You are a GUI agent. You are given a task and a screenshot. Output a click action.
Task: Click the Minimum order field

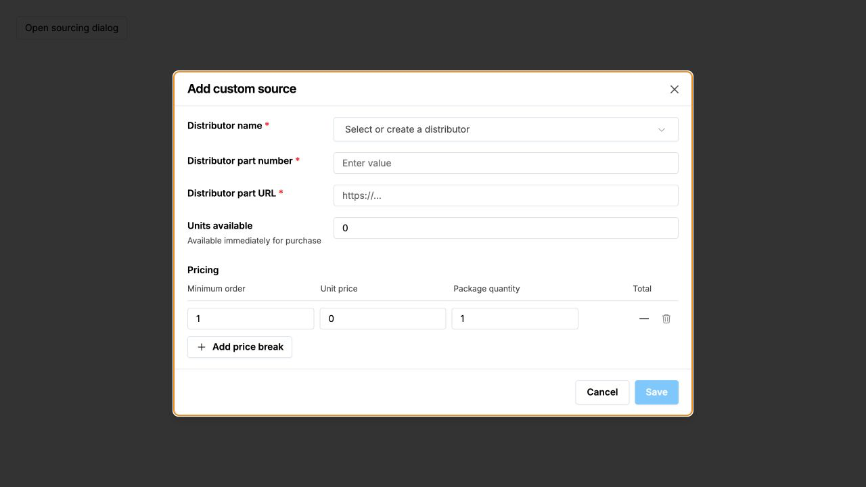pos(250,319)
